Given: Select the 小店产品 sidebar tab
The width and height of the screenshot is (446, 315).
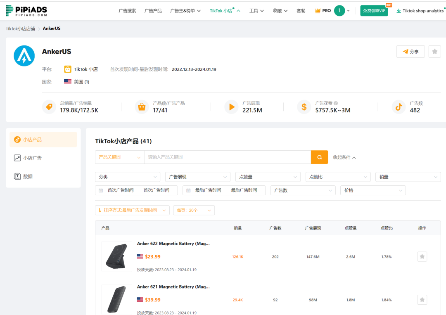Looking at the screenshot, I should pyautogui.click(x=43, y=140).
